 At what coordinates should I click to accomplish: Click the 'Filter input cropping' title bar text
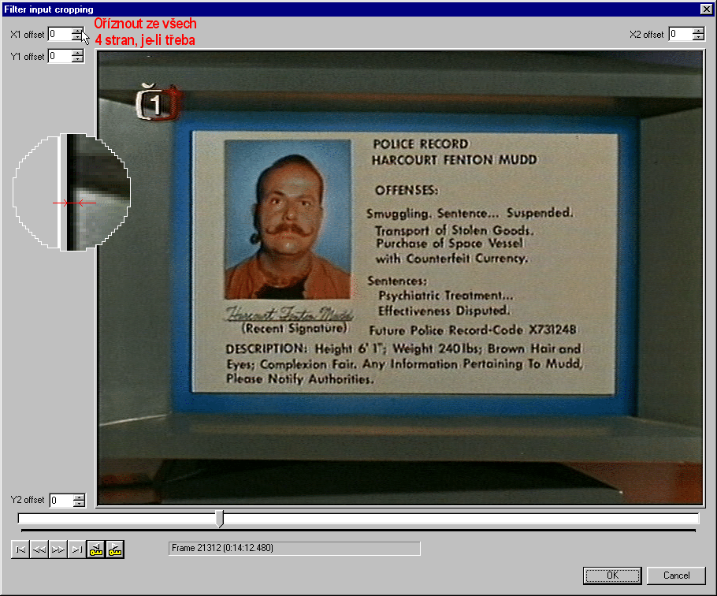pos(49,9)
